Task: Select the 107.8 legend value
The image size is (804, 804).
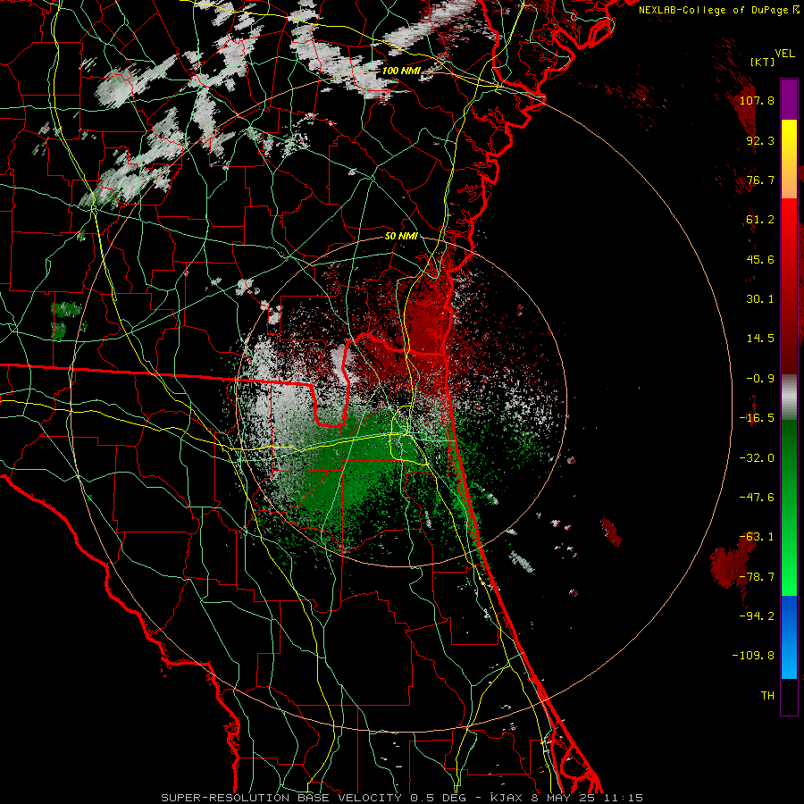Action: pos(757,100)
